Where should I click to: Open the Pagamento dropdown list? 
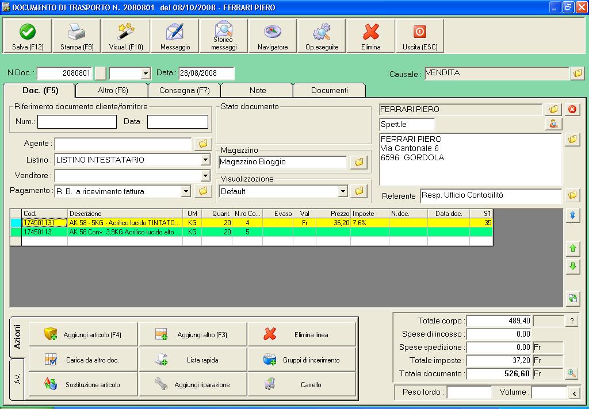tap(186, 191)
